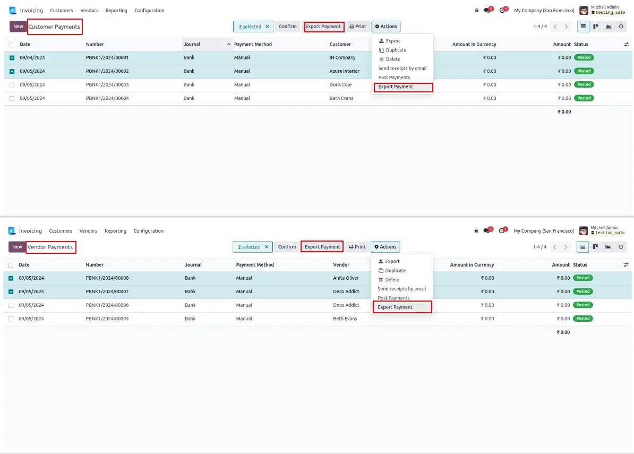This screenshot has width=634, height=454.
Task: Choose Duplicate in Customer Payments actions menu
Action: [402, 50]
